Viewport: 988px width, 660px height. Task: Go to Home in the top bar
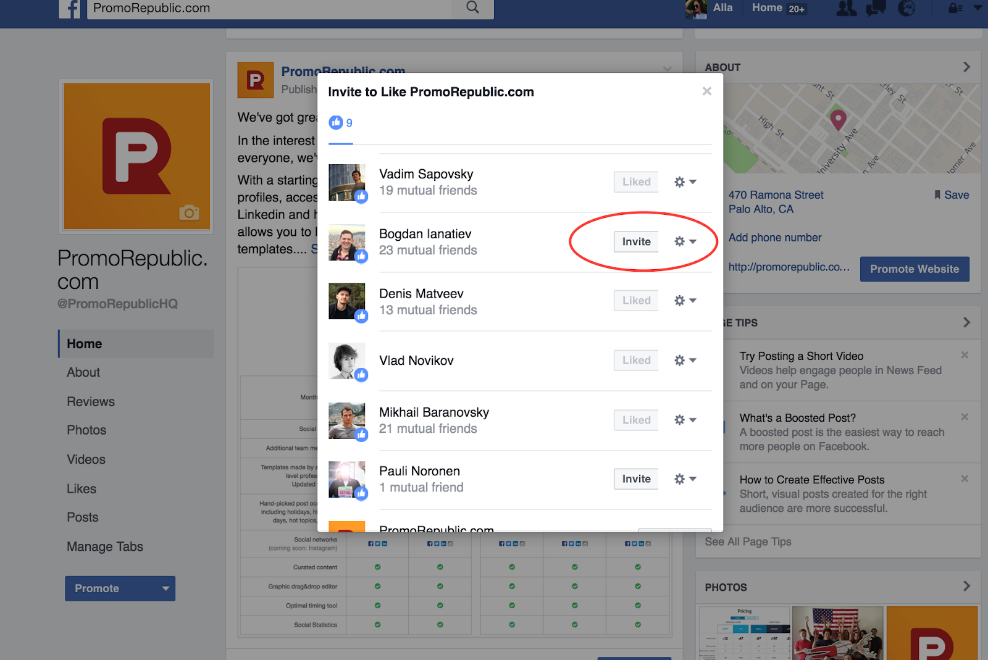(767, 7)
